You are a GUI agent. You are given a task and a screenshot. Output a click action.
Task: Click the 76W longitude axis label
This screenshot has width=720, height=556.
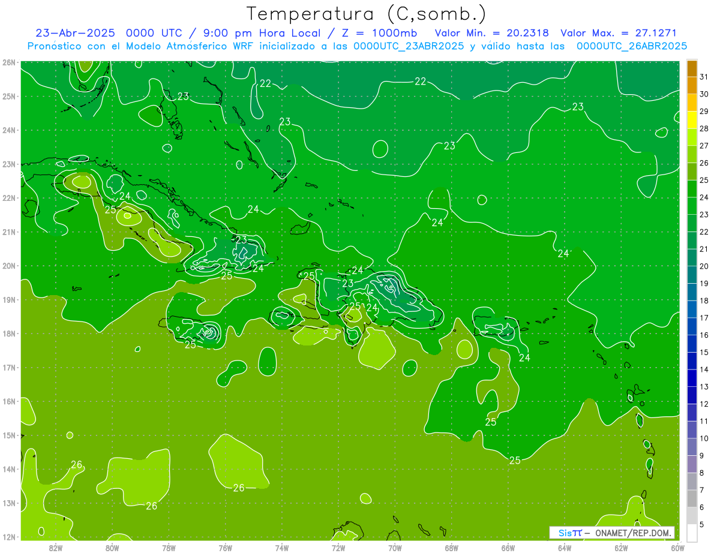(x=226, y=547)
